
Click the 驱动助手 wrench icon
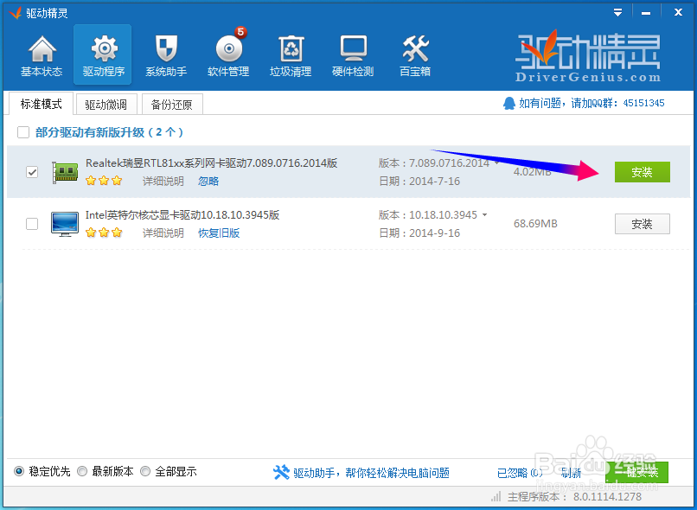coord(281,472)
